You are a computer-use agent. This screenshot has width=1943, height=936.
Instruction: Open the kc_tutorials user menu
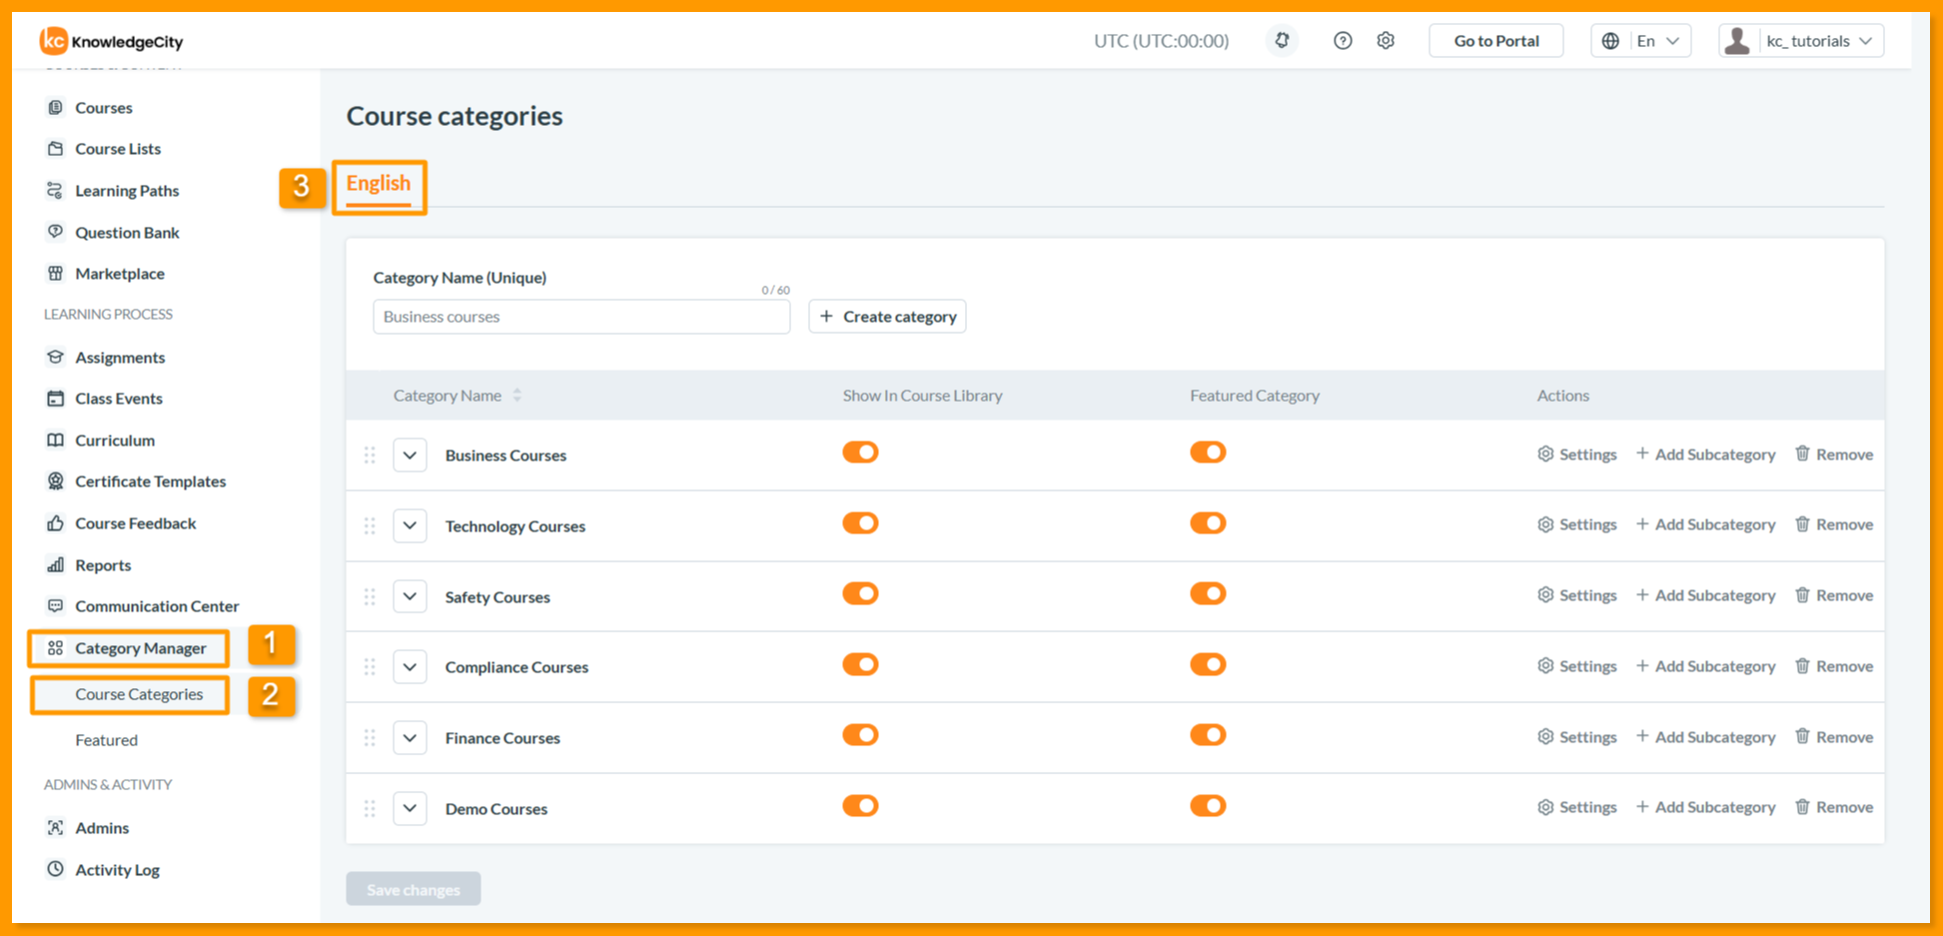[x=1800, y=41]
